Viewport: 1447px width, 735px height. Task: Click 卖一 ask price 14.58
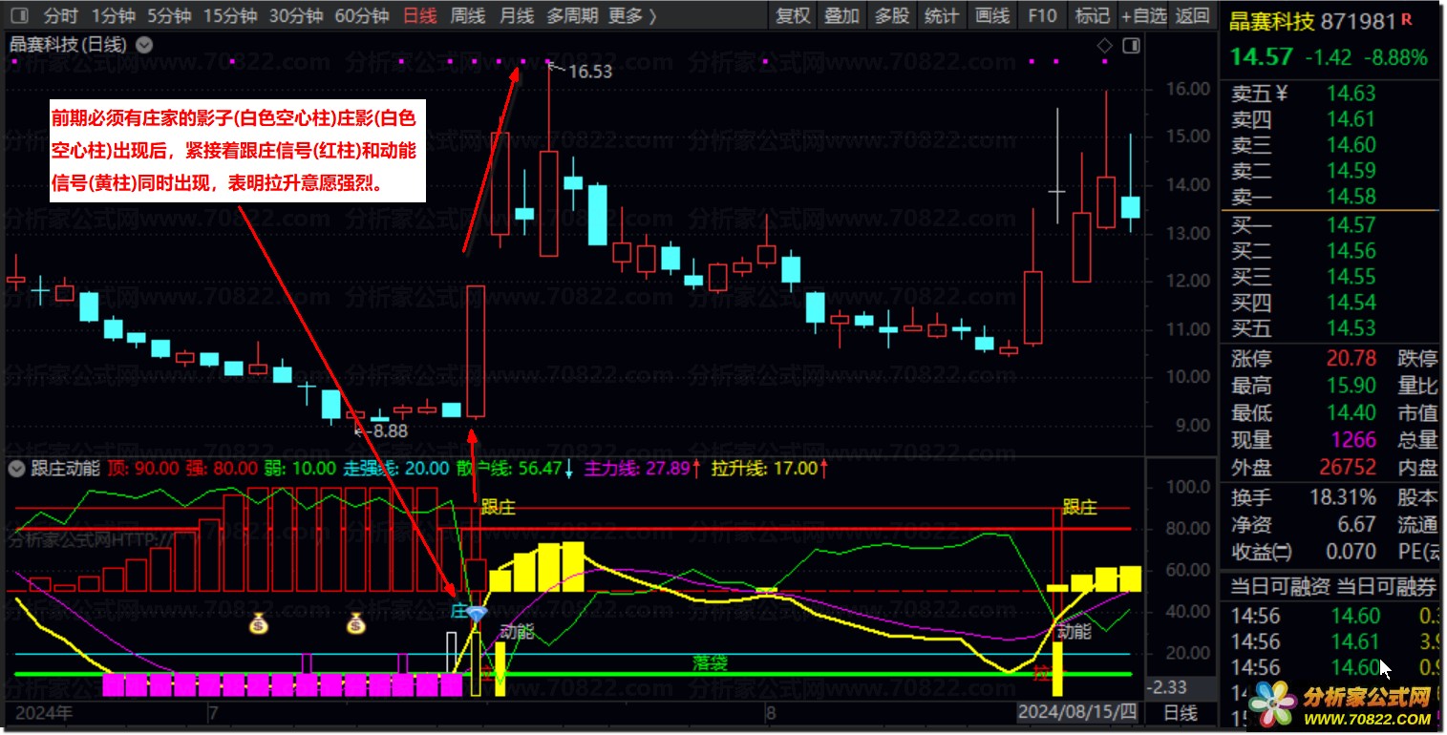coord(1351,197)
